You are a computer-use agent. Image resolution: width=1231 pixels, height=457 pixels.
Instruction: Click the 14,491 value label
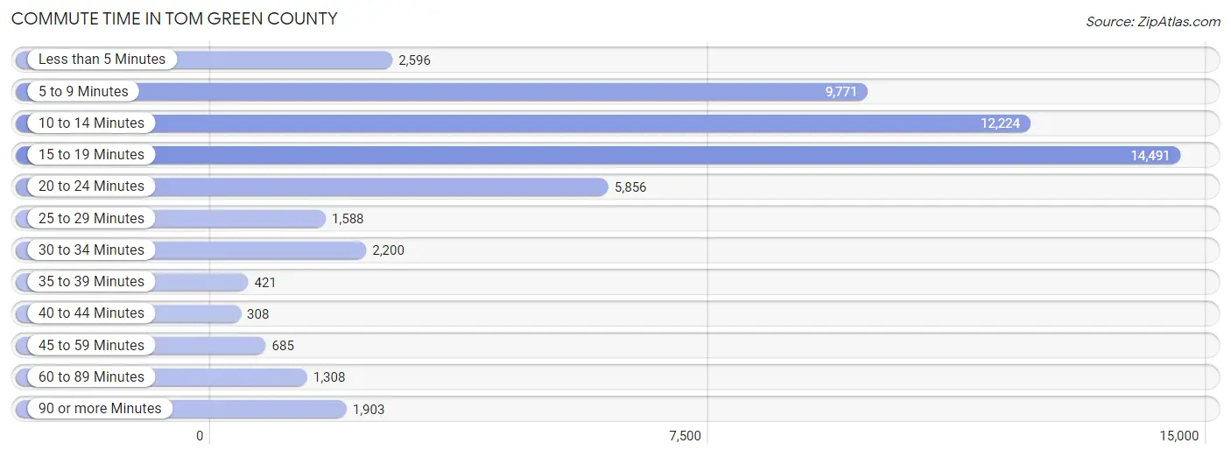1150,156
